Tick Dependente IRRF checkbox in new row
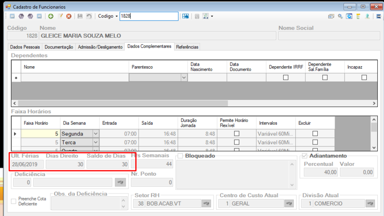The image size is (384, 216). click(286, 77)
